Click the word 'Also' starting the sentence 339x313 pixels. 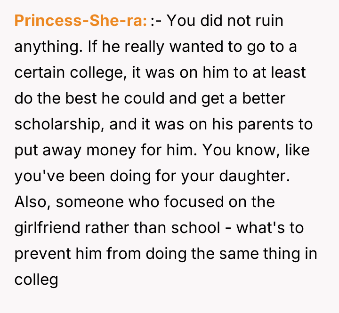(32, 202)
